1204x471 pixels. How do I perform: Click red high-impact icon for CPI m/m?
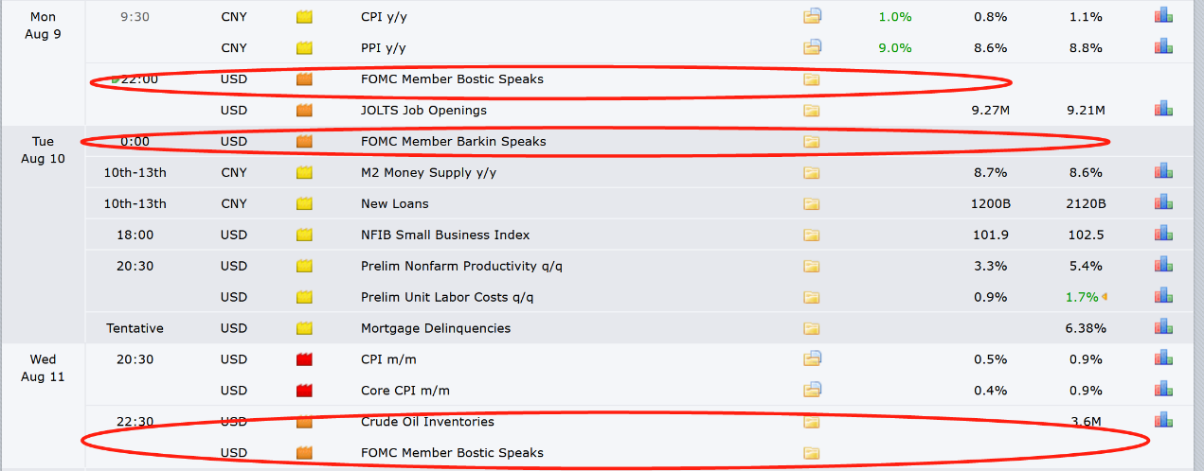304,359
